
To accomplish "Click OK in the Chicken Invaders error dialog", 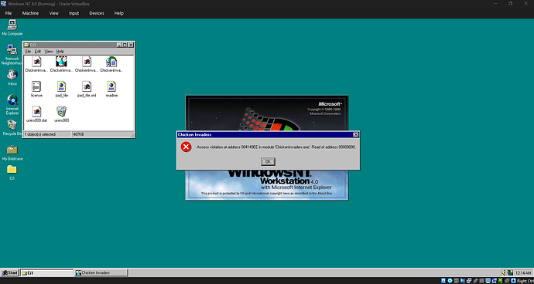I will point(268,162).
